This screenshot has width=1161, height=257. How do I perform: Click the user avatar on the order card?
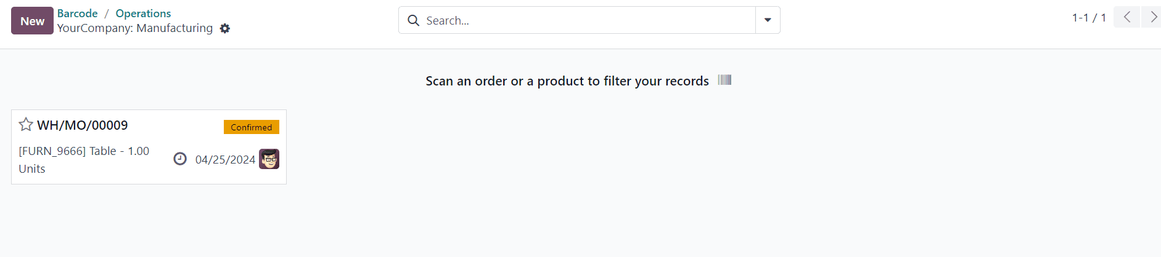[269, 159]
